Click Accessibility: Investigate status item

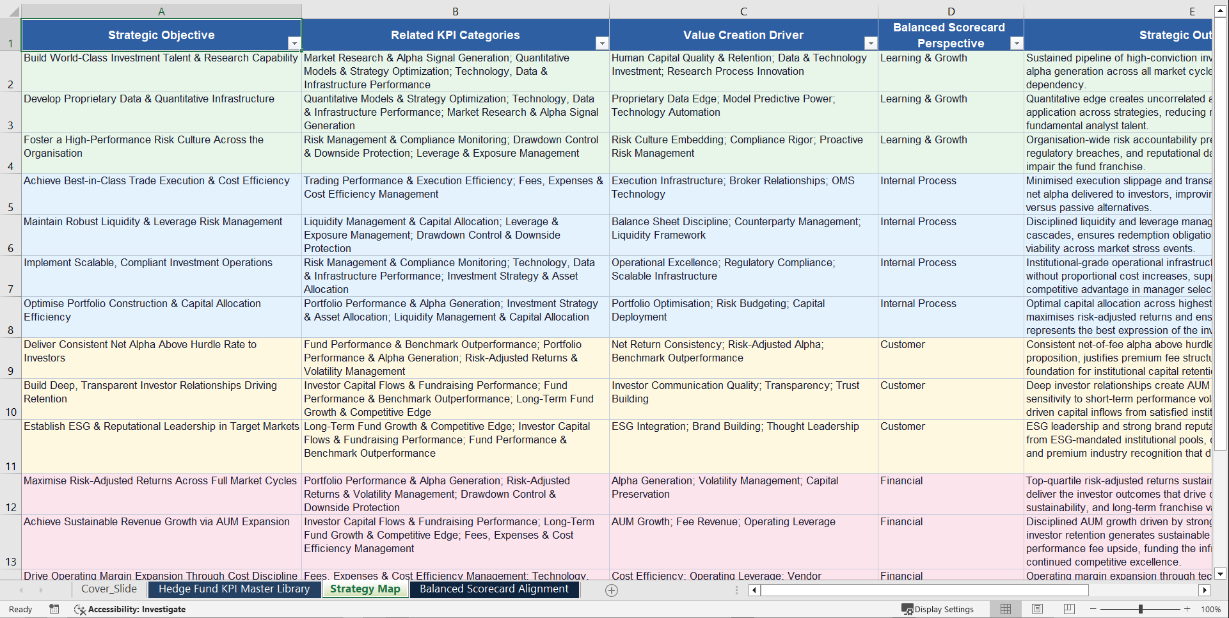click(x=130, y=610)
